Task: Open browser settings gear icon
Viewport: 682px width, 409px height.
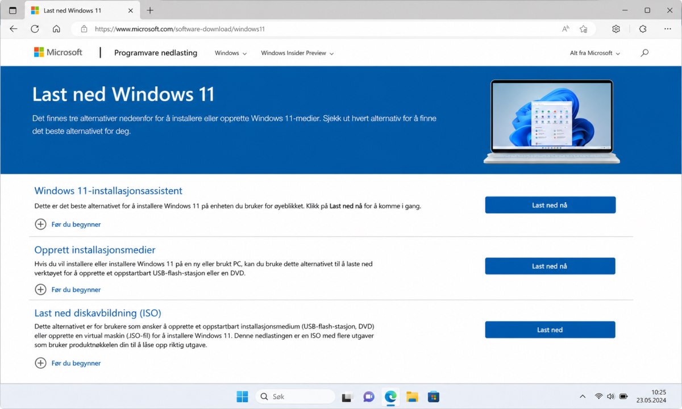Action: 616,29
